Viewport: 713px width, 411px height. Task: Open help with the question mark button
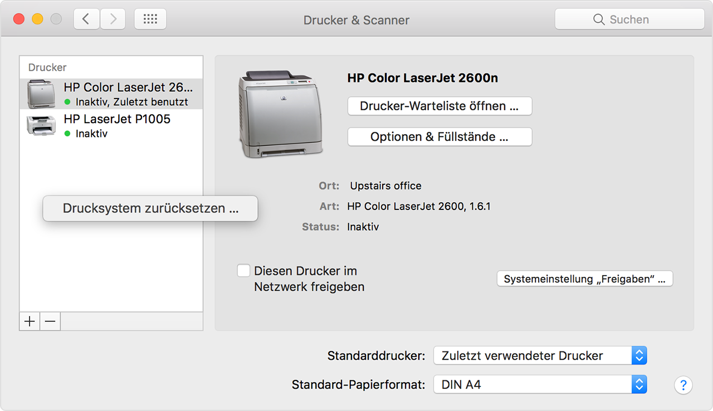point(683,385)
